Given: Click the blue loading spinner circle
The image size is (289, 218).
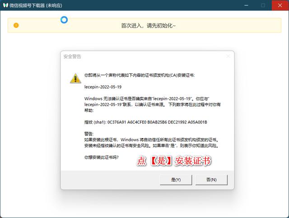Looking at the screenshot, I should [x=64, y=20].
